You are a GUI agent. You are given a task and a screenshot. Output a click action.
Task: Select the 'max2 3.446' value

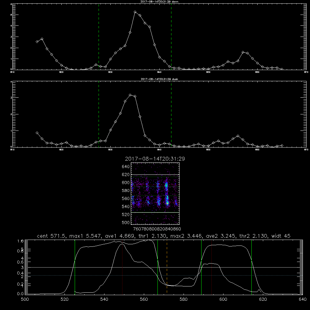coord(186,236)
